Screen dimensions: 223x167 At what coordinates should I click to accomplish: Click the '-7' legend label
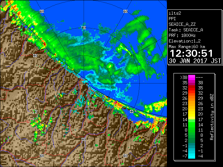tap(185, 156)
